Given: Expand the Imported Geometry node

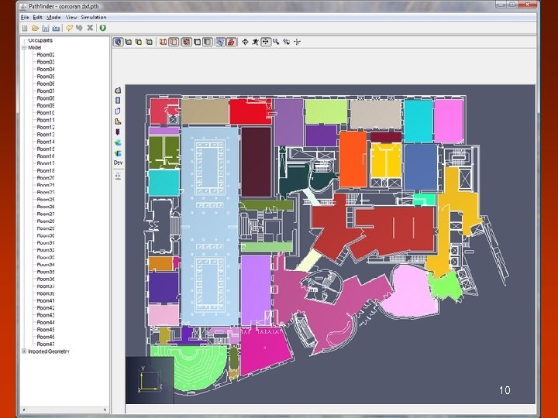Looking at the screenshot, I should point(25,351).
